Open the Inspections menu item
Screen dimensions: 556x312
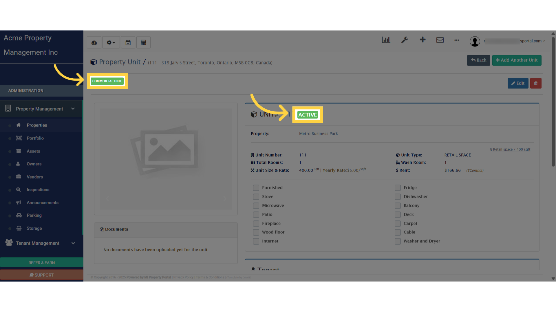pos(38,190)
